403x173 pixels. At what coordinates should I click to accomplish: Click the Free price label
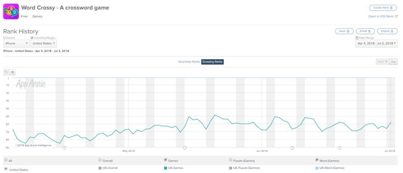pos(24,16)
